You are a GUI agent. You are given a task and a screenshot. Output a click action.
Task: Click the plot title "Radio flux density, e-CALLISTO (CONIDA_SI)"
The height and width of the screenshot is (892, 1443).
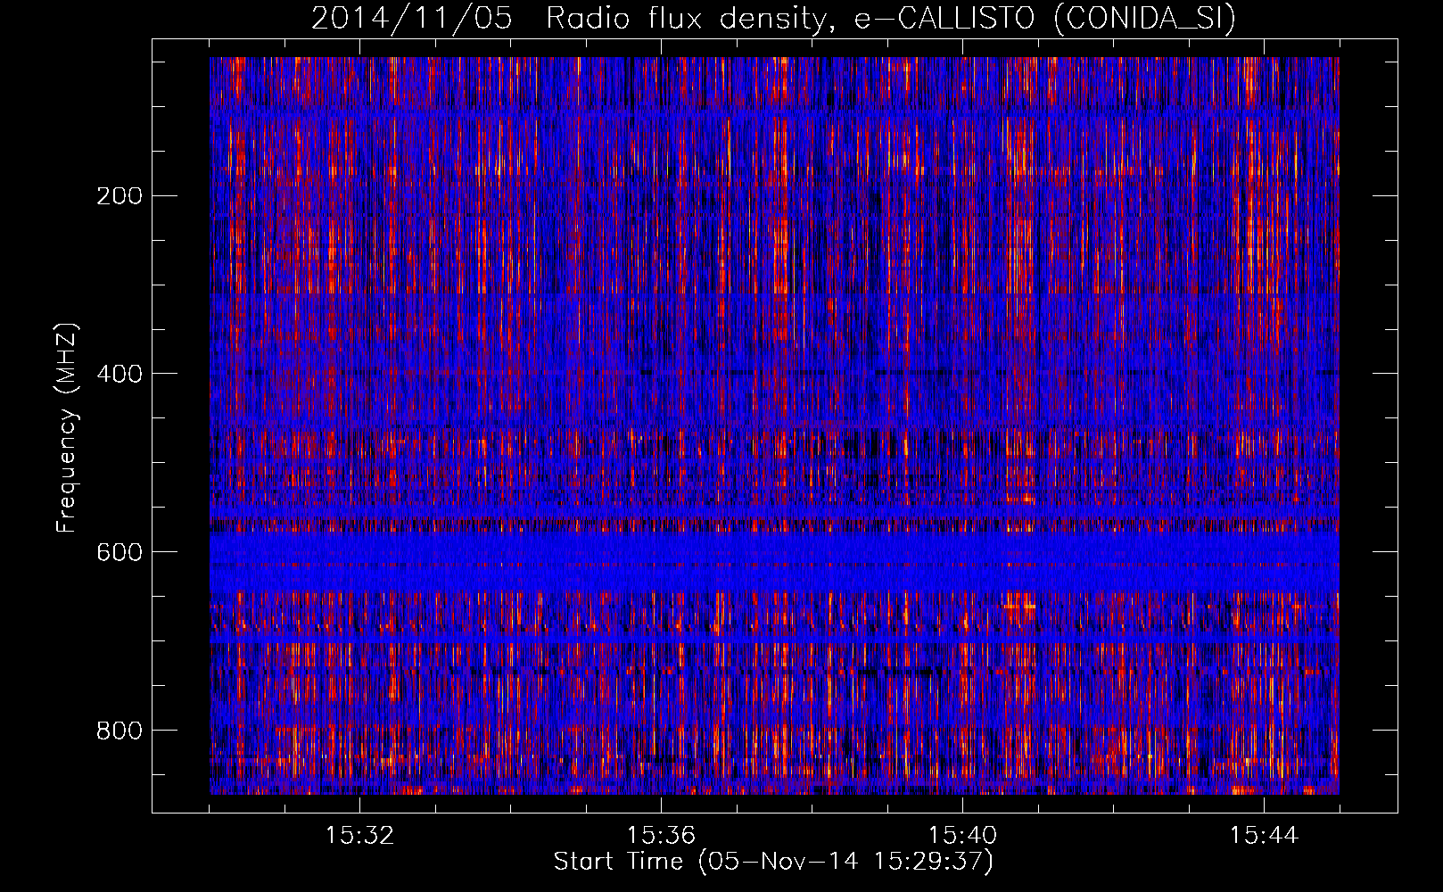pyautogui.click(x=891, y=18)
